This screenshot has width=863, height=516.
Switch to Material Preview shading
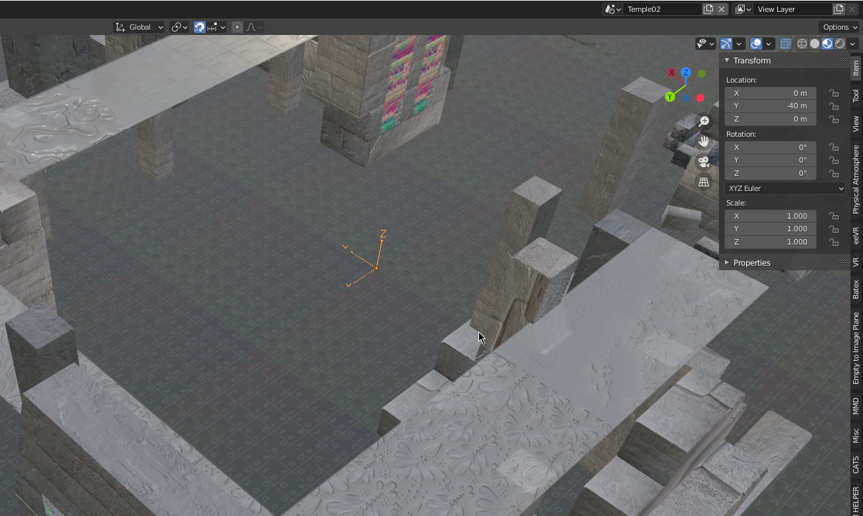click(827, 44)
